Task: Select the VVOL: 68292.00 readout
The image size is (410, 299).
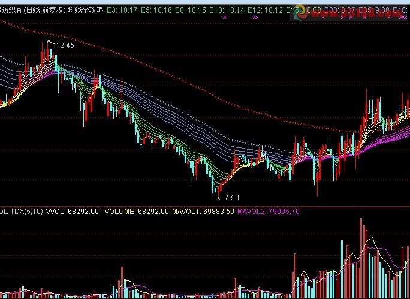Action: (73, 211)
